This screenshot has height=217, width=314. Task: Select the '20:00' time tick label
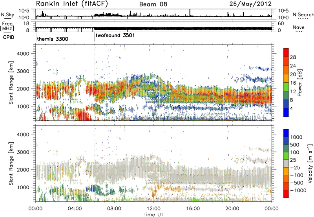pos(232,208)
